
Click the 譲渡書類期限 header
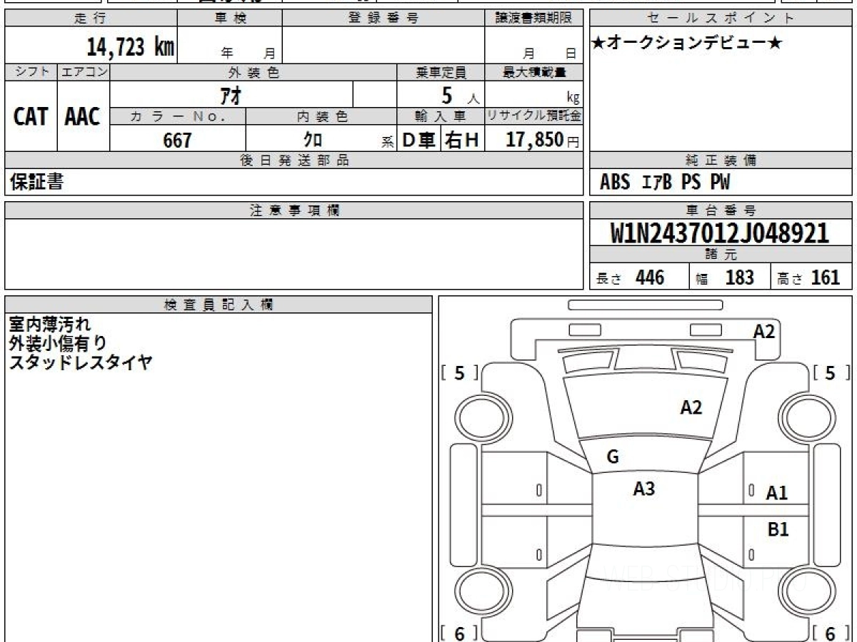533,19
